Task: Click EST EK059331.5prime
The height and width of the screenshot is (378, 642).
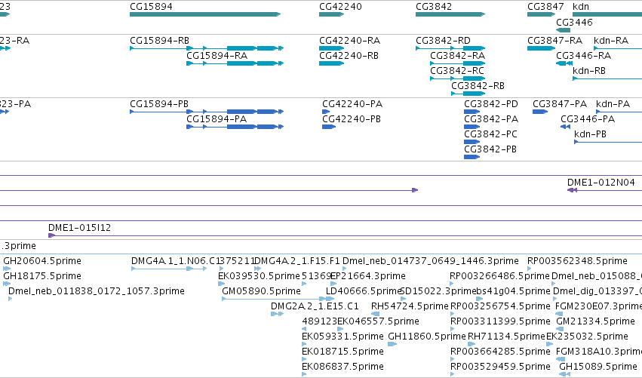Action: coord(304,344)
